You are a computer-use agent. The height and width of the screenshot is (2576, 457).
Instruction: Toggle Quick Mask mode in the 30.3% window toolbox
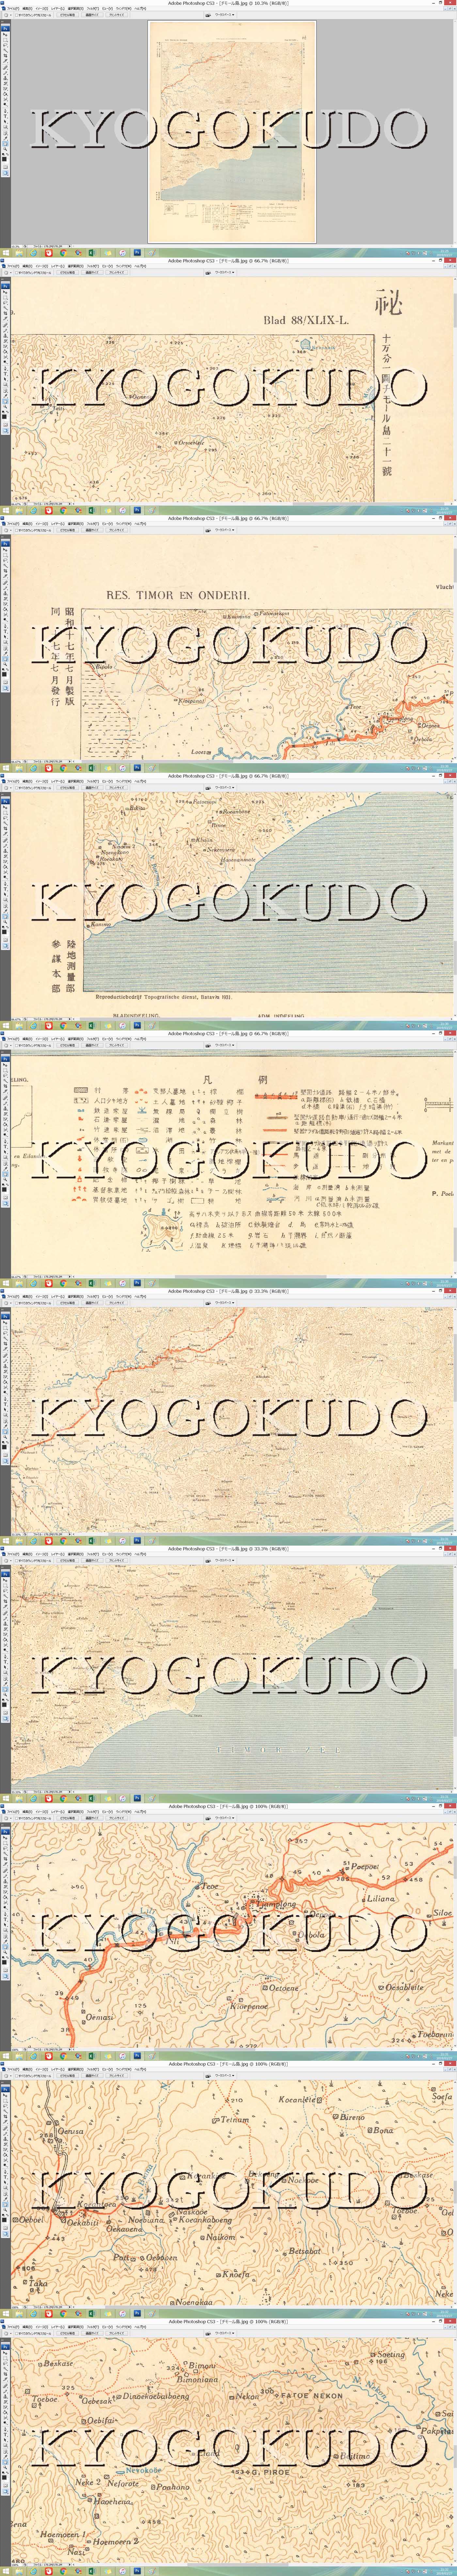point(5,167)
